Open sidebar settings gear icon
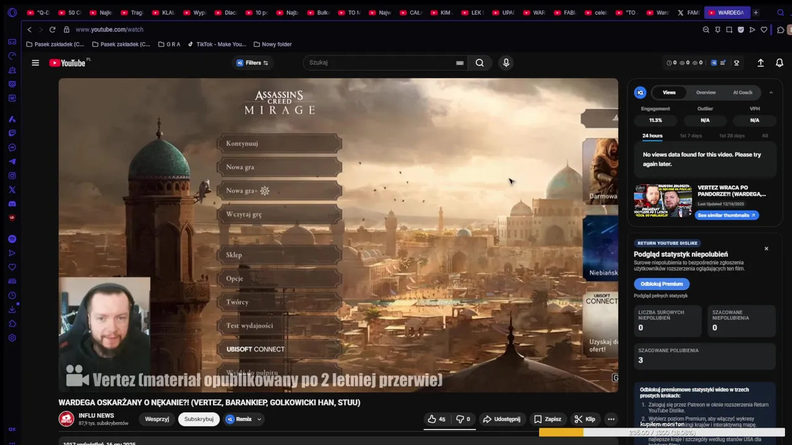792x445 pixels. [12, 338]
